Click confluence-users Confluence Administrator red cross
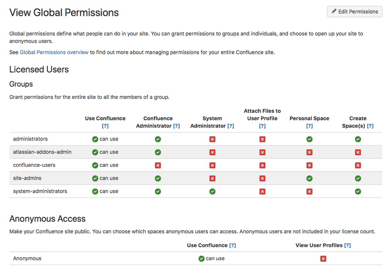The height and width of the screenshot is (277, 386). 158,165
